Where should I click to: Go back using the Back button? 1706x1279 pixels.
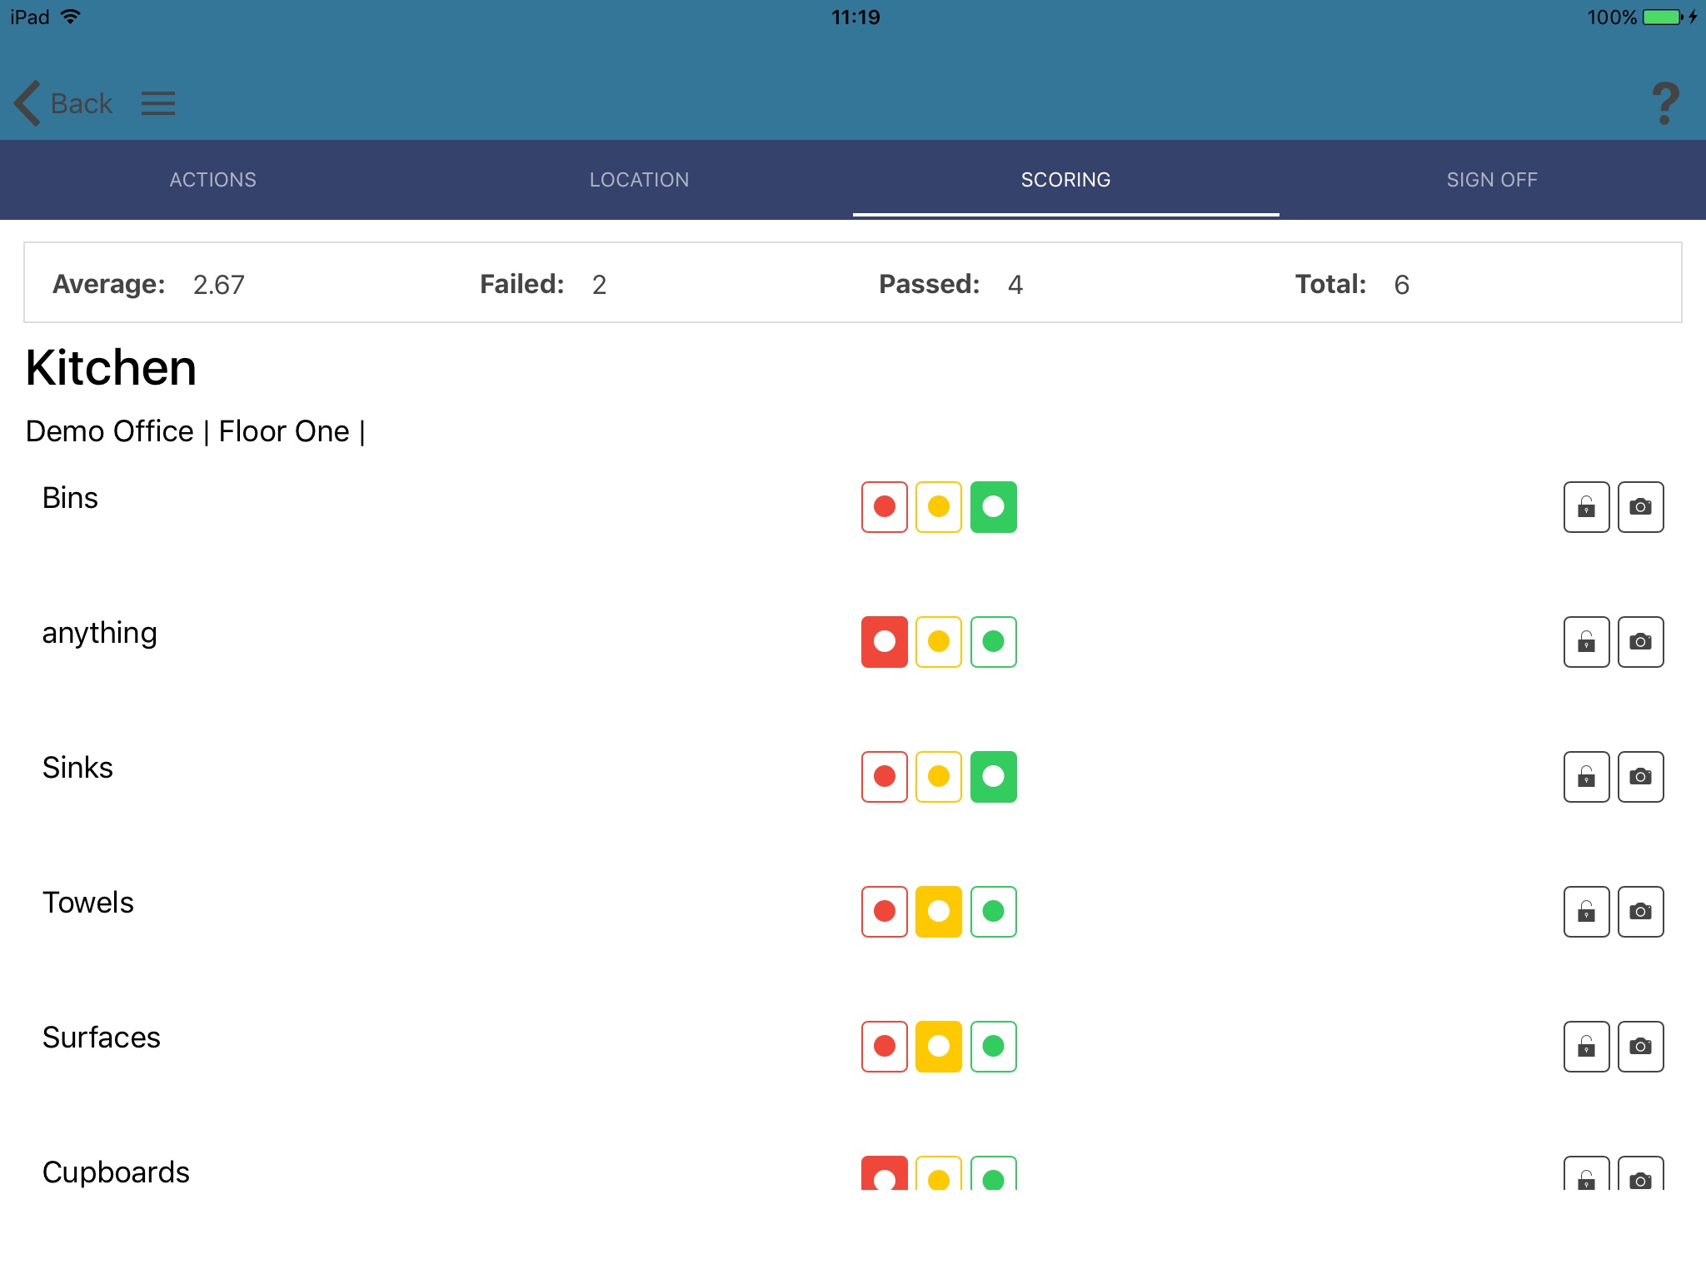[63, 103]
